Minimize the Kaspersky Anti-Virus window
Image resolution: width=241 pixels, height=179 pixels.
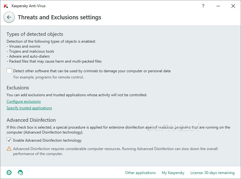218,6
